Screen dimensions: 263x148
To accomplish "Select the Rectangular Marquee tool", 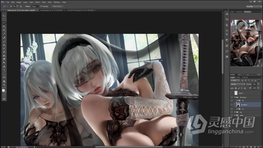I will (x=4, y=20).
